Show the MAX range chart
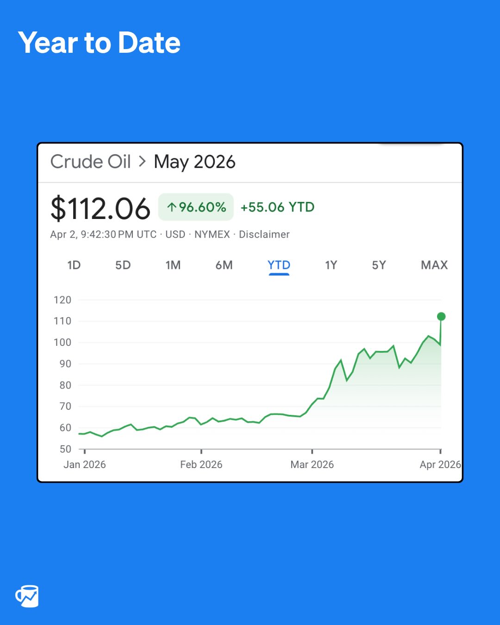The height and width of the screenshot is (625, 500). (434, 265)
